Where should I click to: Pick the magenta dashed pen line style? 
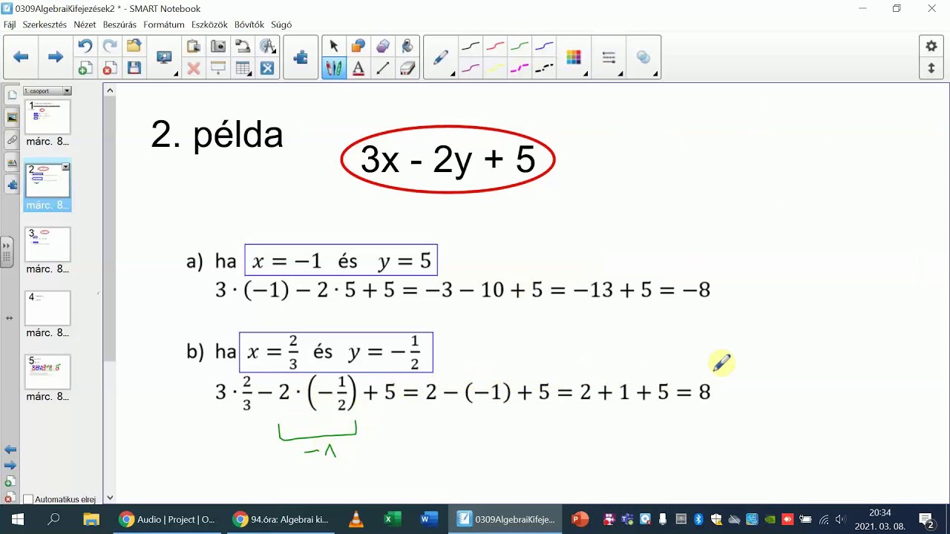click(520, 68)
